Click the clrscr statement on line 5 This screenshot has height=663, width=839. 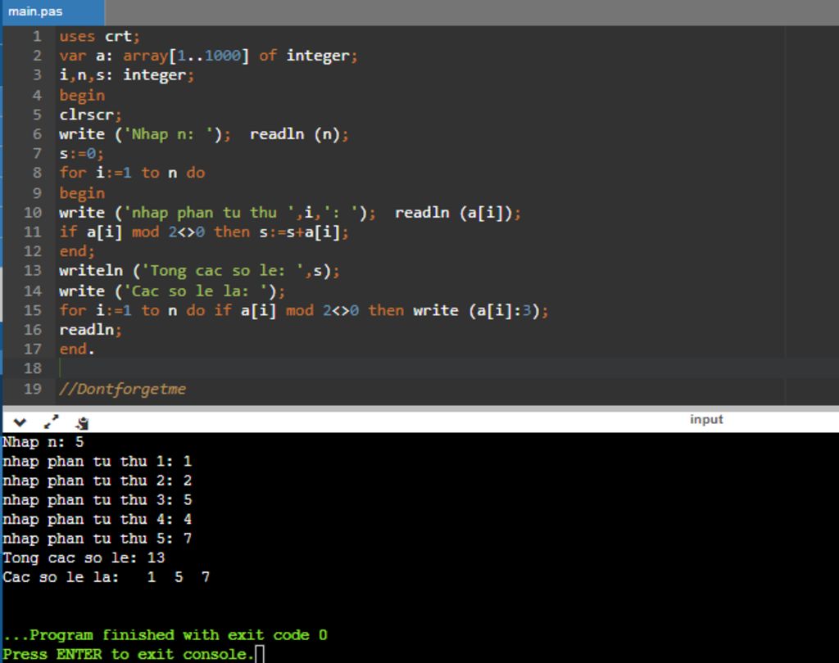tap(89, 115)
